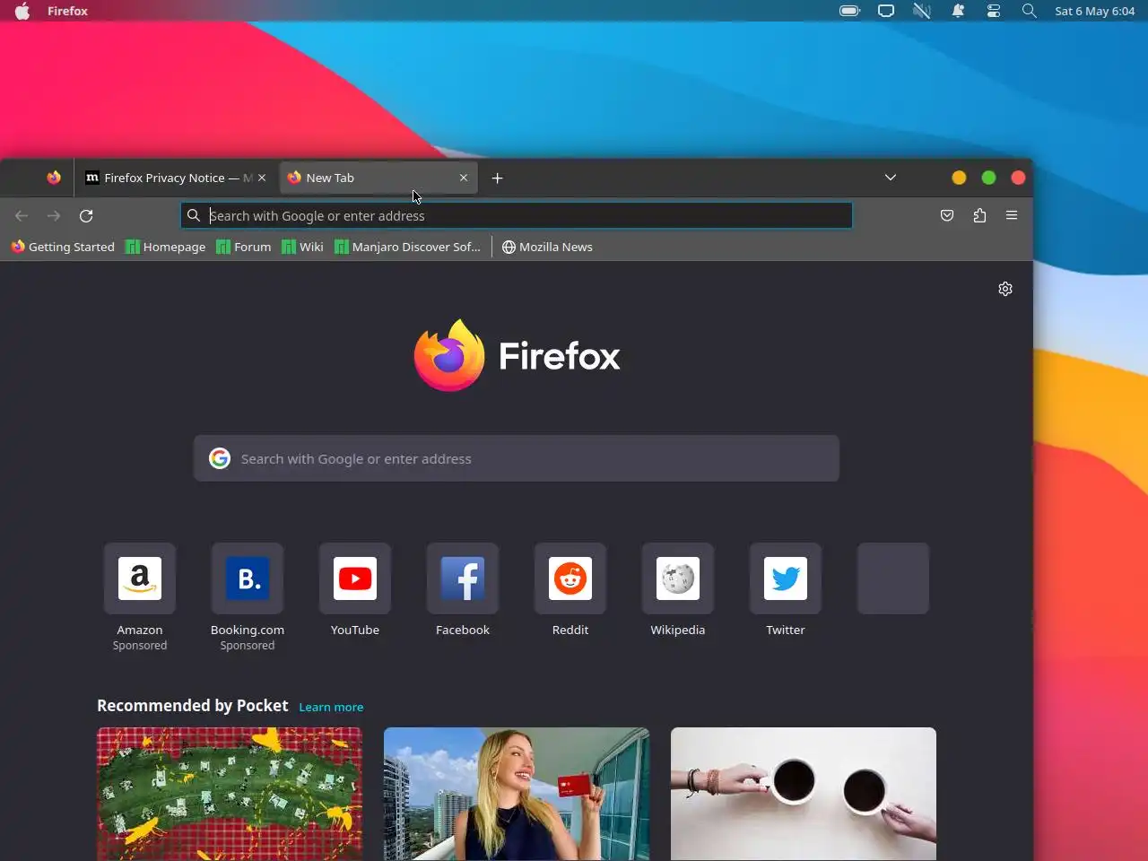The image size is (1148, 861).
Task: Open Pocket story with green cactus image
Action: click(x=230, y=794)
